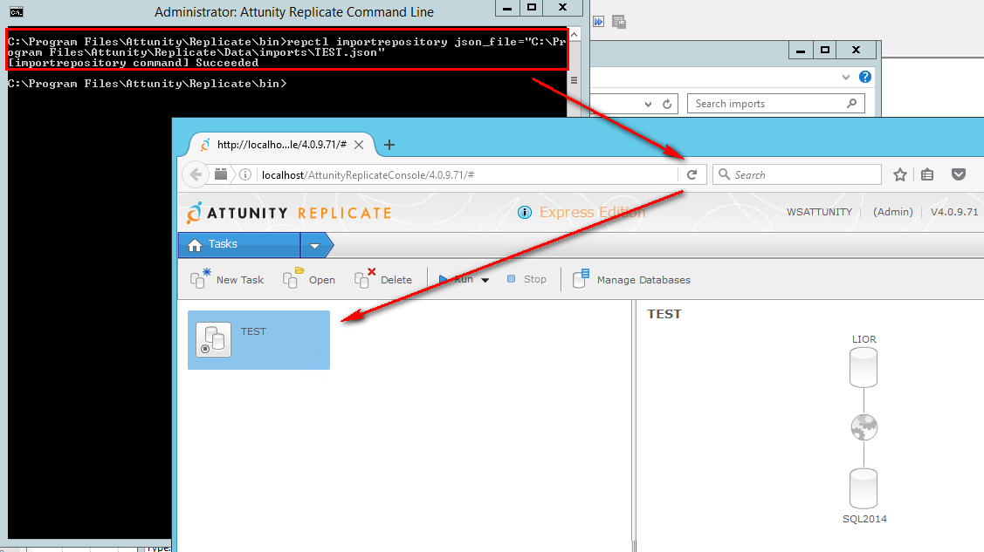Click the New Task toolbar button
Image resolution: width=984 pixels, height=552 pixels.
(227, 279)
